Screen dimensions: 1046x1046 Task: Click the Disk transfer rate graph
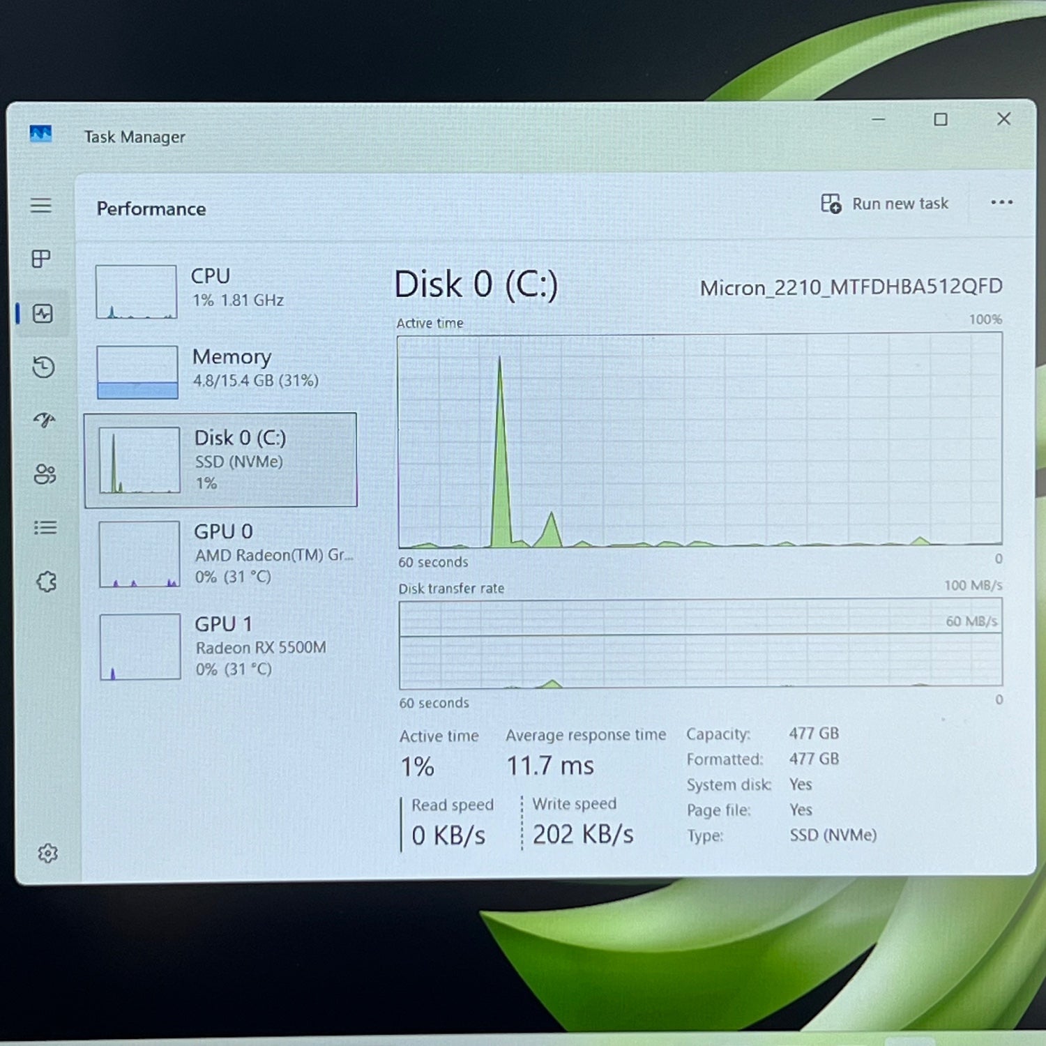[700, 644]
